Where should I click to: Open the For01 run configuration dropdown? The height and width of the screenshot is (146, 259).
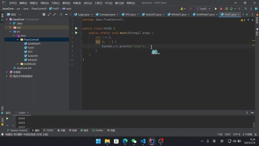204,9
